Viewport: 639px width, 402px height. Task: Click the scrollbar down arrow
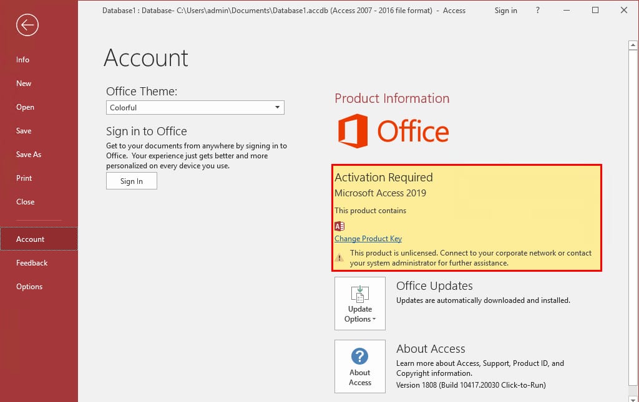click(633, 398)
